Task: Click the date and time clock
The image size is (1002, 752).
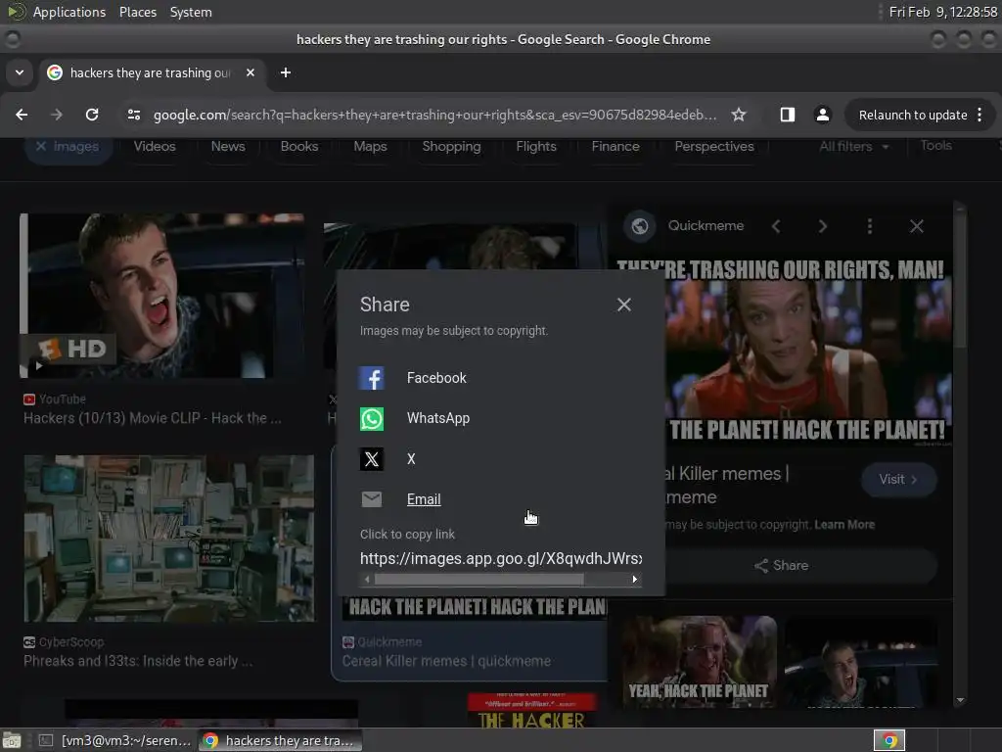Action: 942,12
